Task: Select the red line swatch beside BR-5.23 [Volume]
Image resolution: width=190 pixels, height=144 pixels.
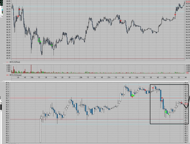Action: pyautogui.click(x=7, y=75)
